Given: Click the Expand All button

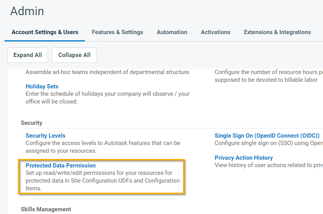Looking at the screenshot, I should [28, 55].
